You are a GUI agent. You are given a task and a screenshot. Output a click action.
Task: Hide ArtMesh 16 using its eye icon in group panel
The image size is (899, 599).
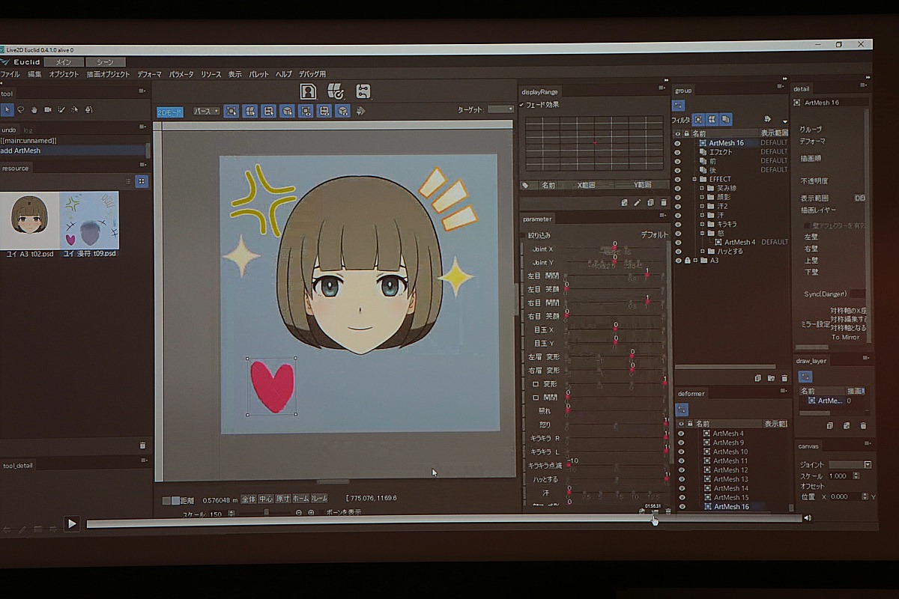pos(678,143)
